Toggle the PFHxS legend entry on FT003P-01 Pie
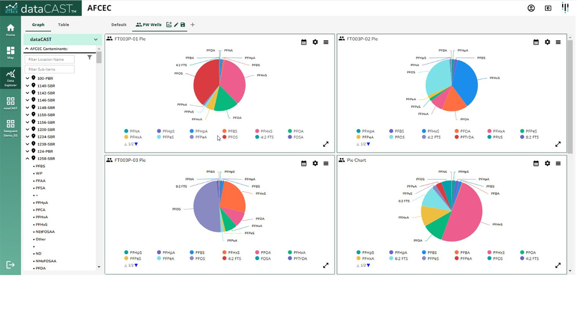The height and width of the screenshot is (324, 577). [257, 131]
